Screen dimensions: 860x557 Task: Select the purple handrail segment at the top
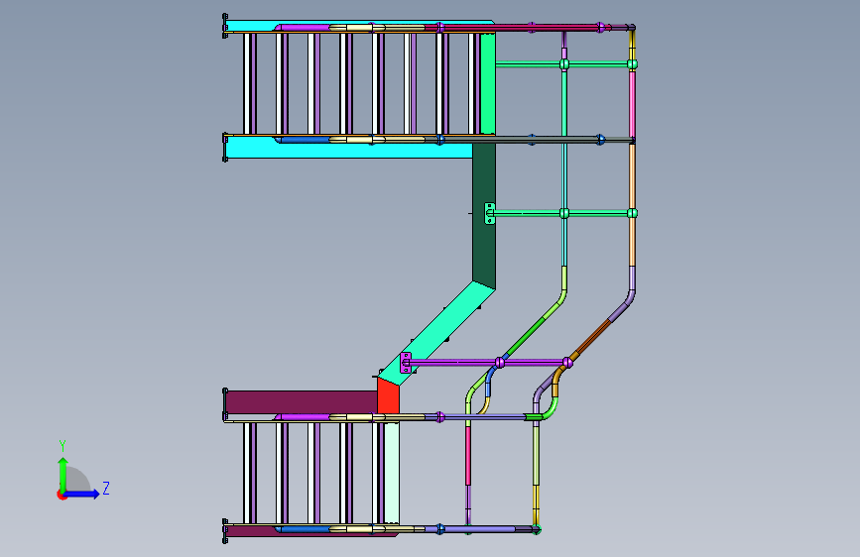click(x=305, y=28)
